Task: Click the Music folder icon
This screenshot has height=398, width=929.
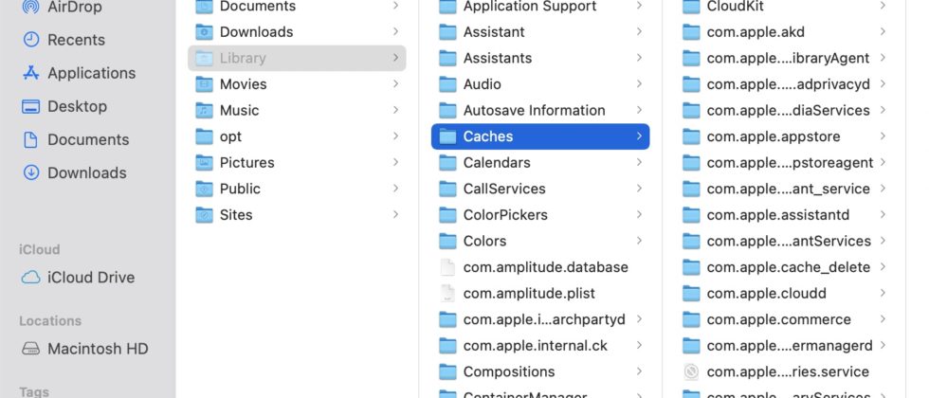Action: [x=204, y=110]
